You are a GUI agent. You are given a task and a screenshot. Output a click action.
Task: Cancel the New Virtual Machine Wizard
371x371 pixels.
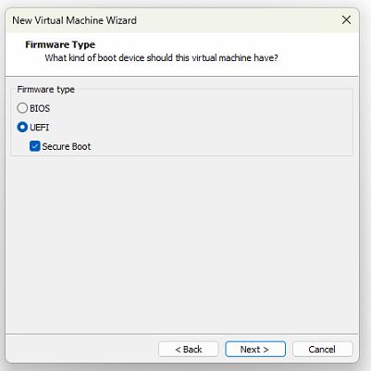click(x=322, y=349)
